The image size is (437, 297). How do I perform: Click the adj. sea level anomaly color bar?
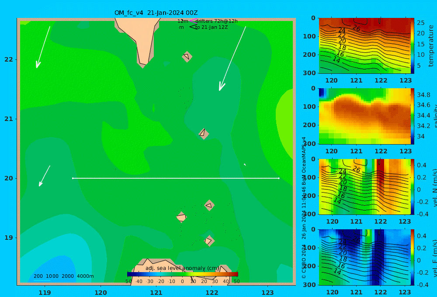183,274
